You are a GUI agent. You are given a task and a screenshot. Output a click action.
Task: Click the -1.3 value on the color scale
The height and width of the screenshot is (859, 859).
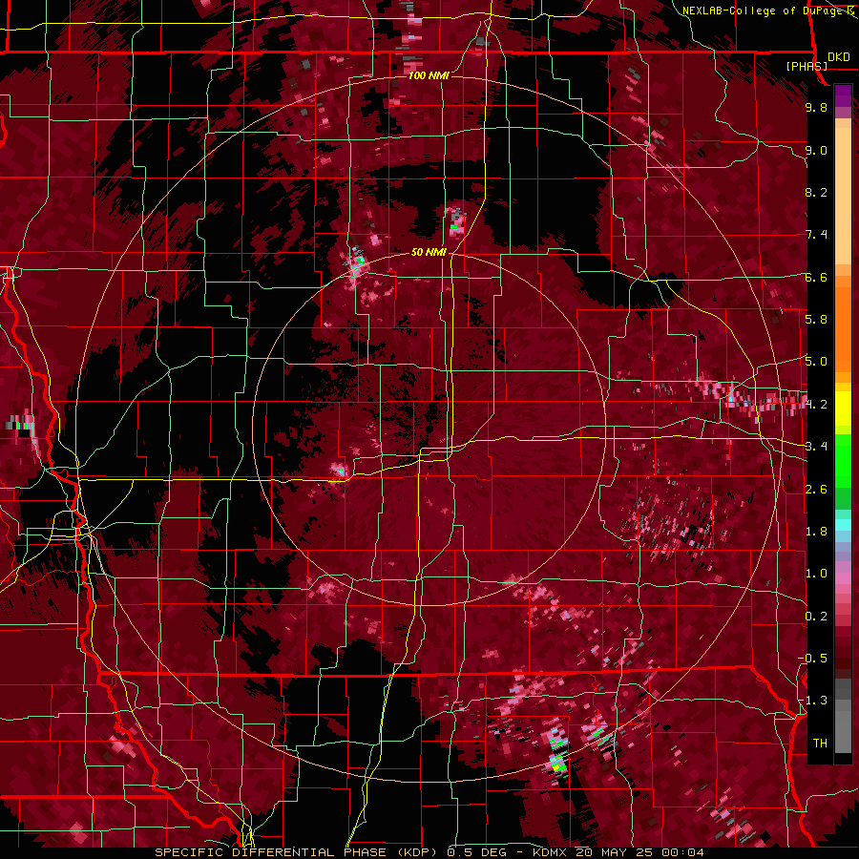click(x=813, y=701)
